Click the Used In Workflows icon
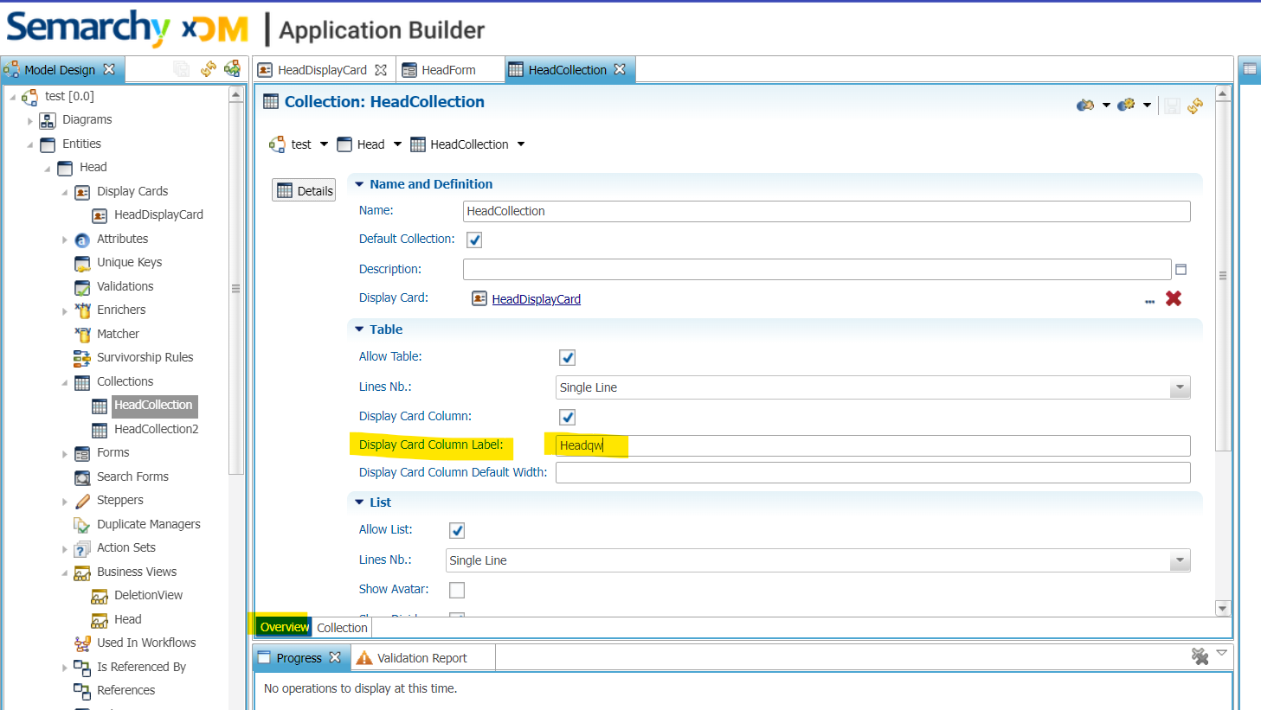Screen dimensions: 1261x710 pos(82,643)
